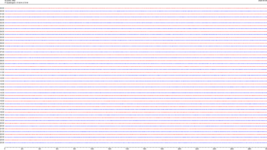This screenshot has width=267, height=150.
Task: Select the 22:30 time row label
Action: click(2, 137)
